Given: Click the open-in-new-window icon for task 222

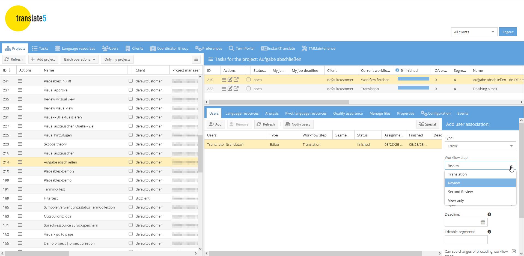Looking at the screenshot, I should (x=236, y=89).
